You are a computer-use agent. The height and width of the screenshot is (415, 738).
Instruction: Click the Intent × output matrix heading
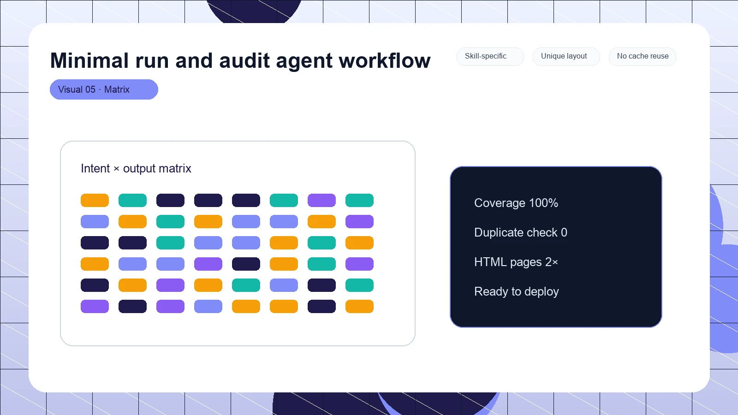tap(136, 168)
